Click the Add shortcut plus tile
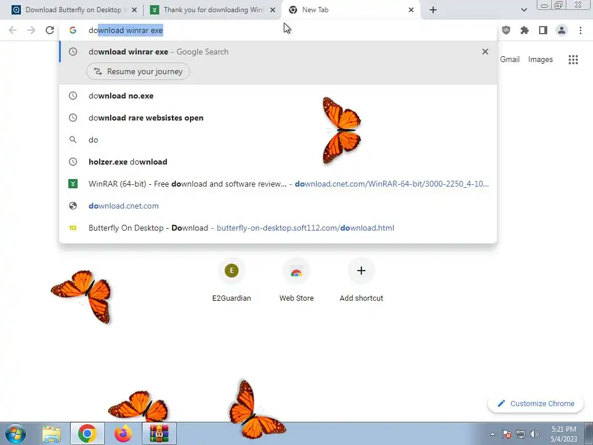The height and width of the screenshot is (445, 593). [x=361, y=279]
